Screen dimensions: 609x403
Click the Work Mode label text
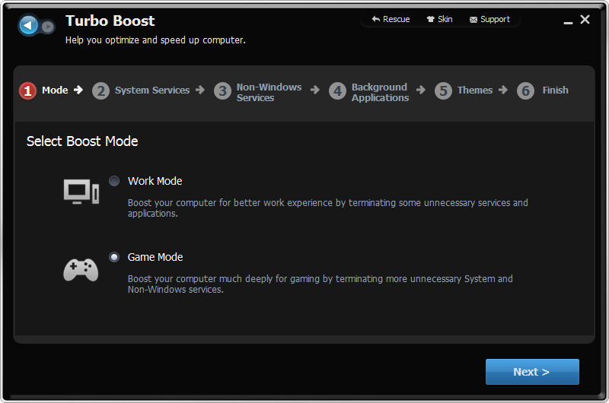155,181
